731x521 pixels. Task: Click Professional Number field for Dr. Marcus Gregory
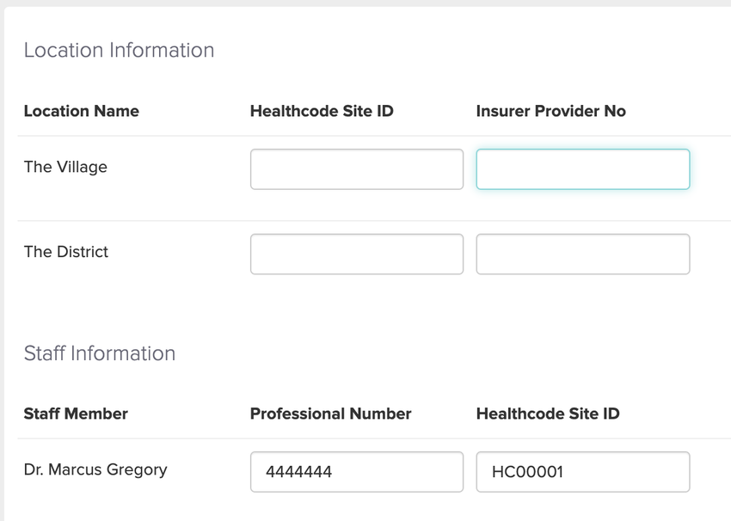(356, 472)
